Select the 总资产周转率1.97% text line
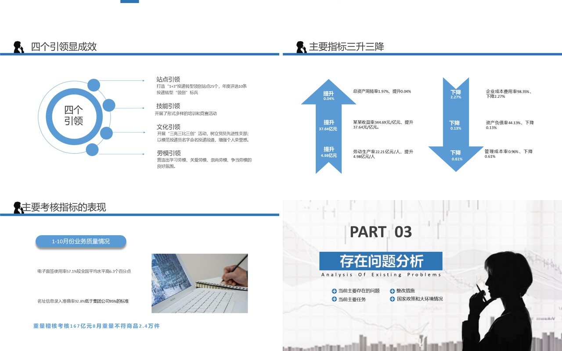Screen dimensions: 562x351 382,91
